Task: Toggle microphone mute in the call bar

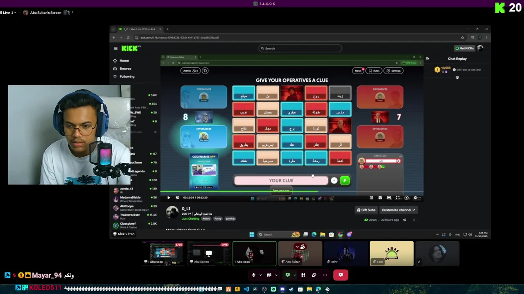Action: coord(253,275)
